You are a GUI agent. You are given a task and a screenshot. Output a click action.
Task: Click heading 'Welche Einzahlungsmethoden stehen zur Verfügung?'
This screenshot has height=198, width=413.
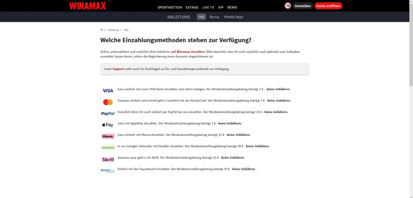(x=176, y=40)
